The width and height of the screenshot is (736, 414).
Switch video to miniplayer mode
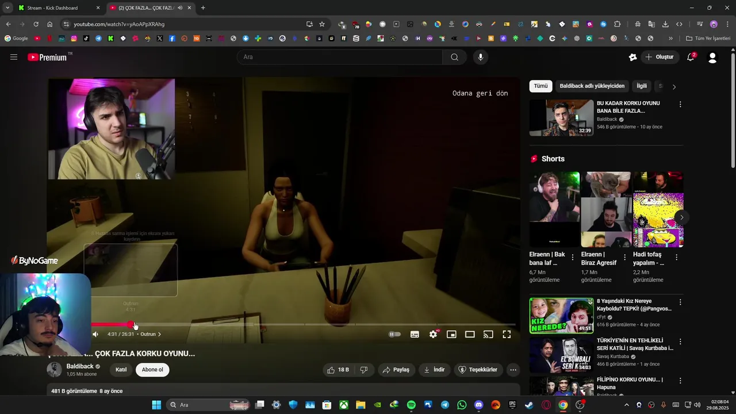pos(451,334)
